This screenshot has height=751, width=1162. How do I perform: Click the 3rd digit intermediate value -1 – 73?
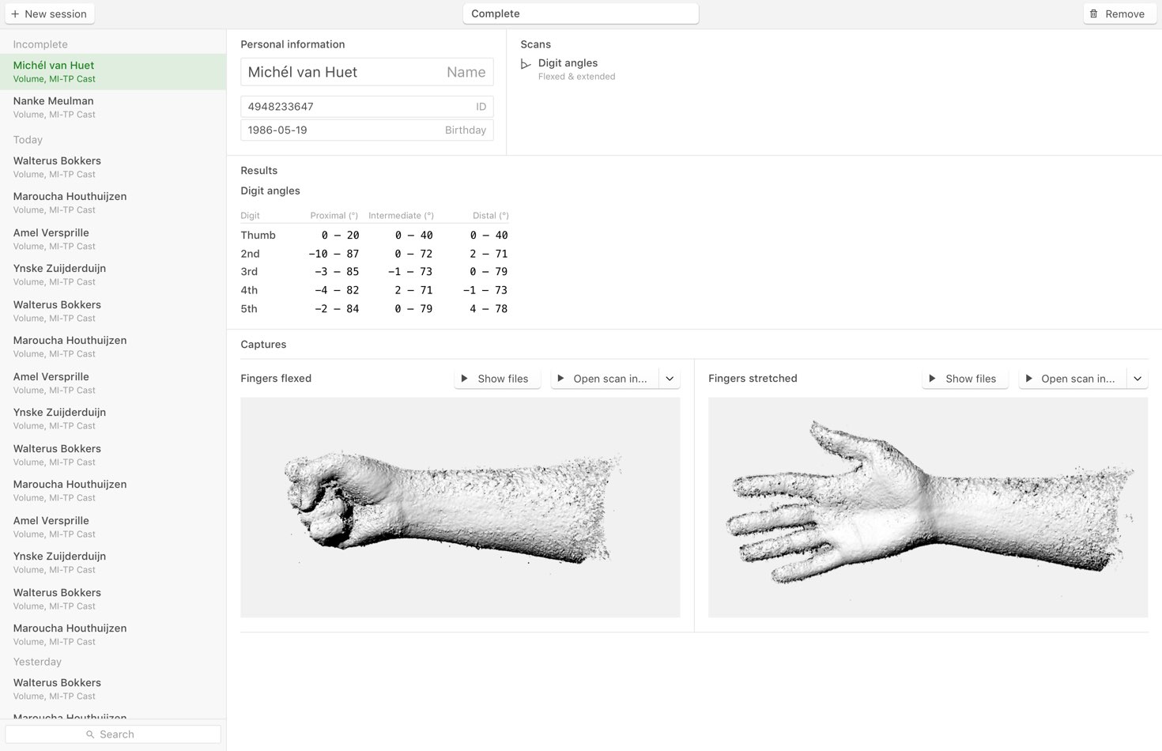point(410,272)
